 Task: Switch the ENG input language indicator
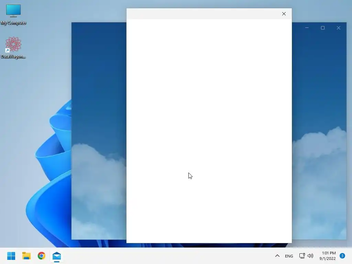tap(289, 256)
